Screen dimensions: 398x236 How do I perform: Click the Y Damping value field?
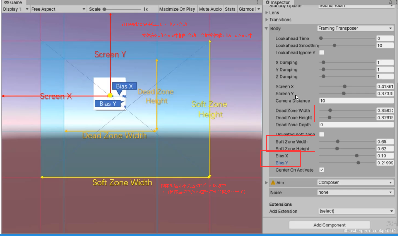[x=385, y=69]
